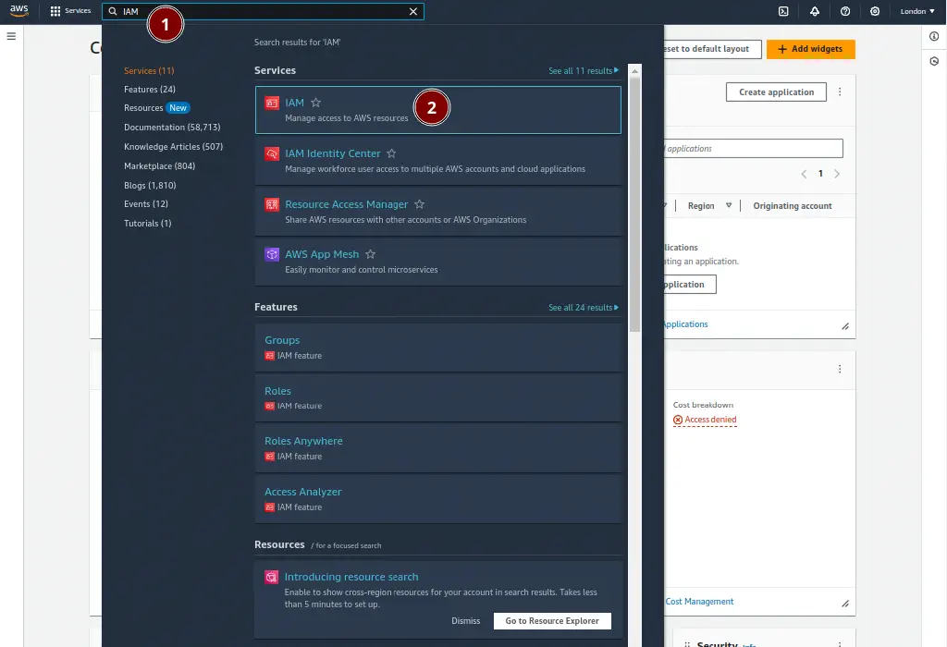
Task: Favorite IAM Identity Center with its star
Action: click(x=391, y=153)
